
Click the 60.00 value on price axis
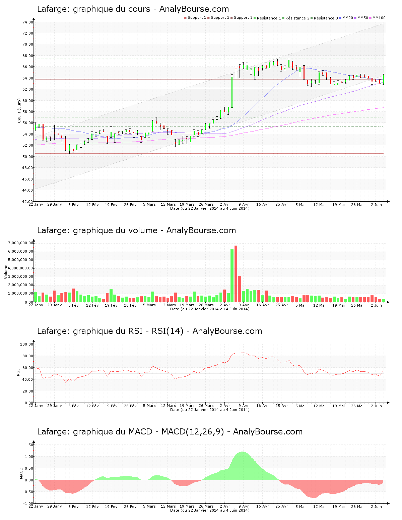point(28,101)
